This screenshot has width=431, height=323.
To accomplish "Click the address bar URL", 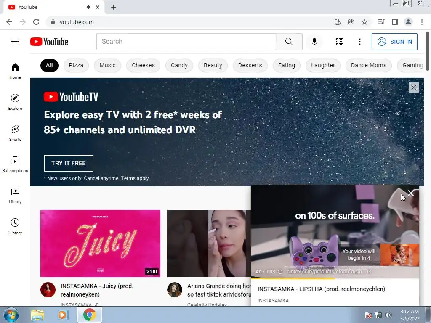I will [x=77, y=22].
